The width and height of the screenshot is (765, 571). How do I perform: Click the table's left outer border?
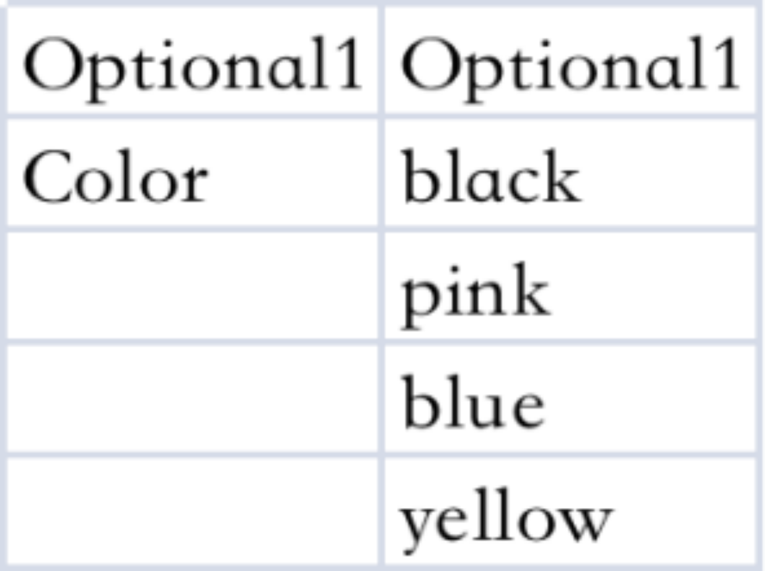(3, 287)
